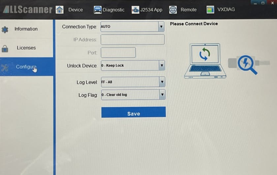Click the J2534 App engine icon
Viewport: 277px width, 175px height.
click(135, 10)
